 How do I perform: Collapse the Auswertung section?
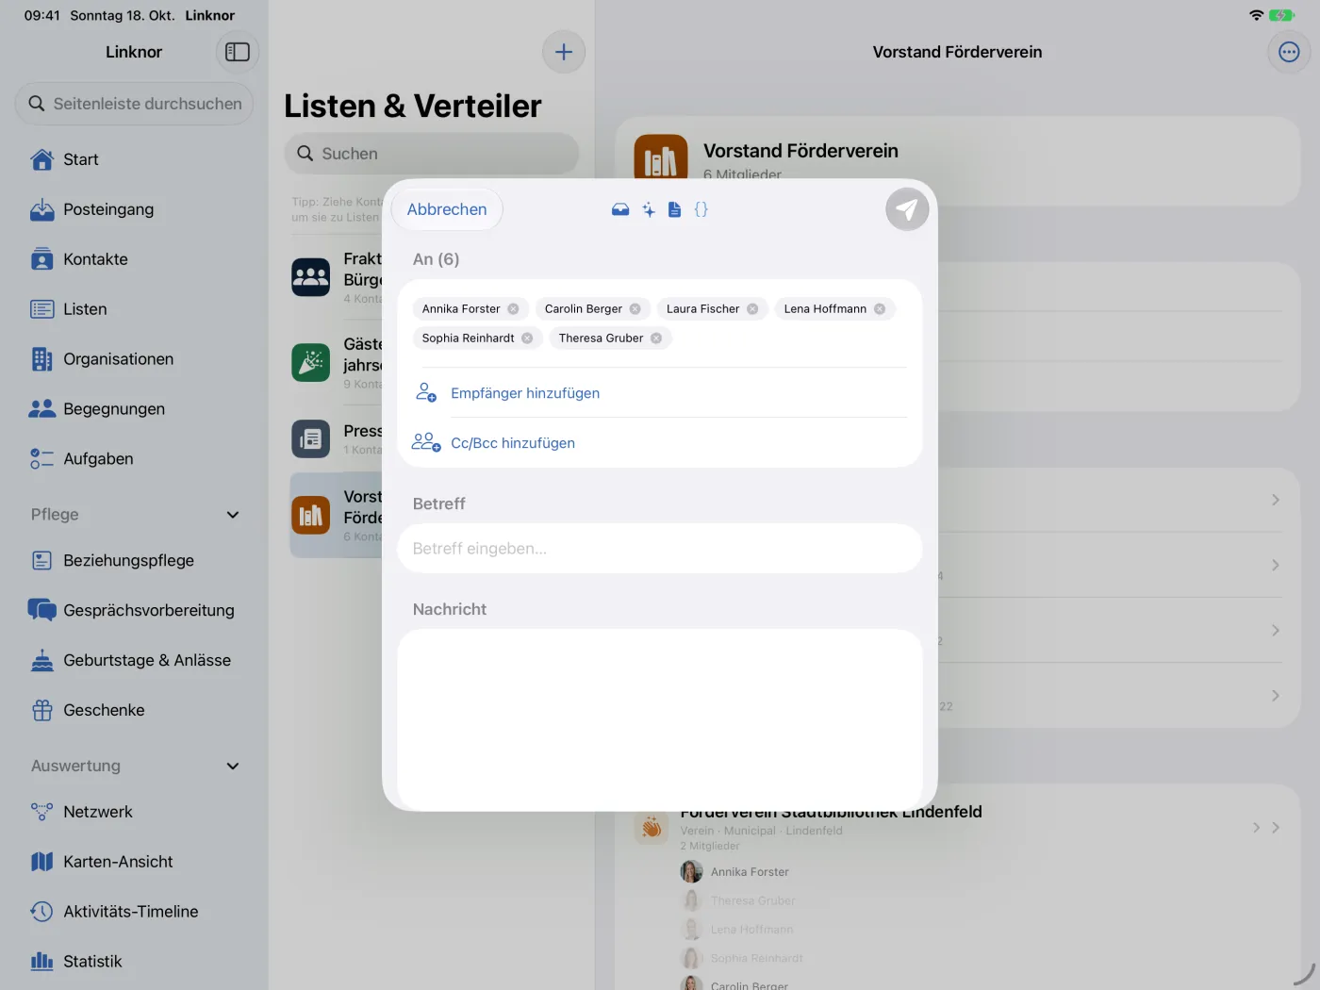tap(233, 767)
